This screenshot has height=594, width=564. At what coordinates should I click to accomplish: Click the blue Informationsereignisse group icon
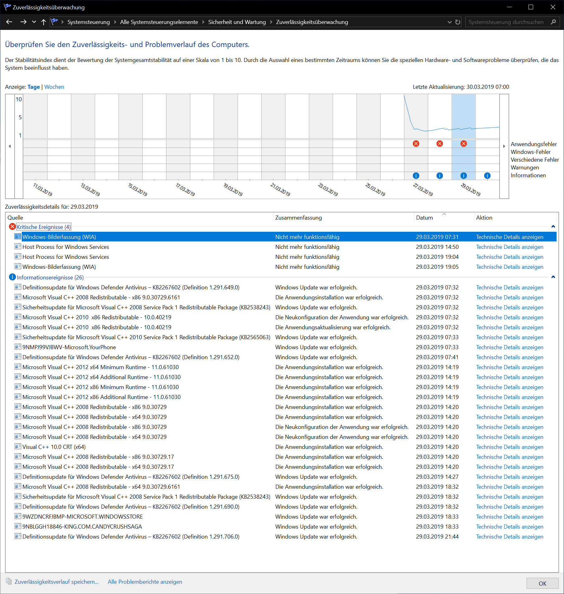tap(12, 277)
